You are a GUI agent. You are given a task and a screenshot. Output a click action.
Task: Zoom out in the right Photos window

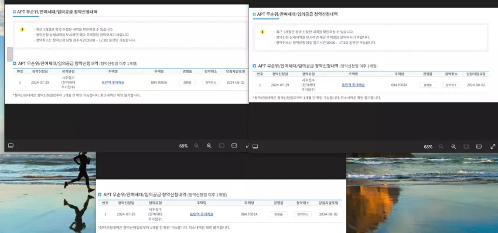[x=441, y=147]
